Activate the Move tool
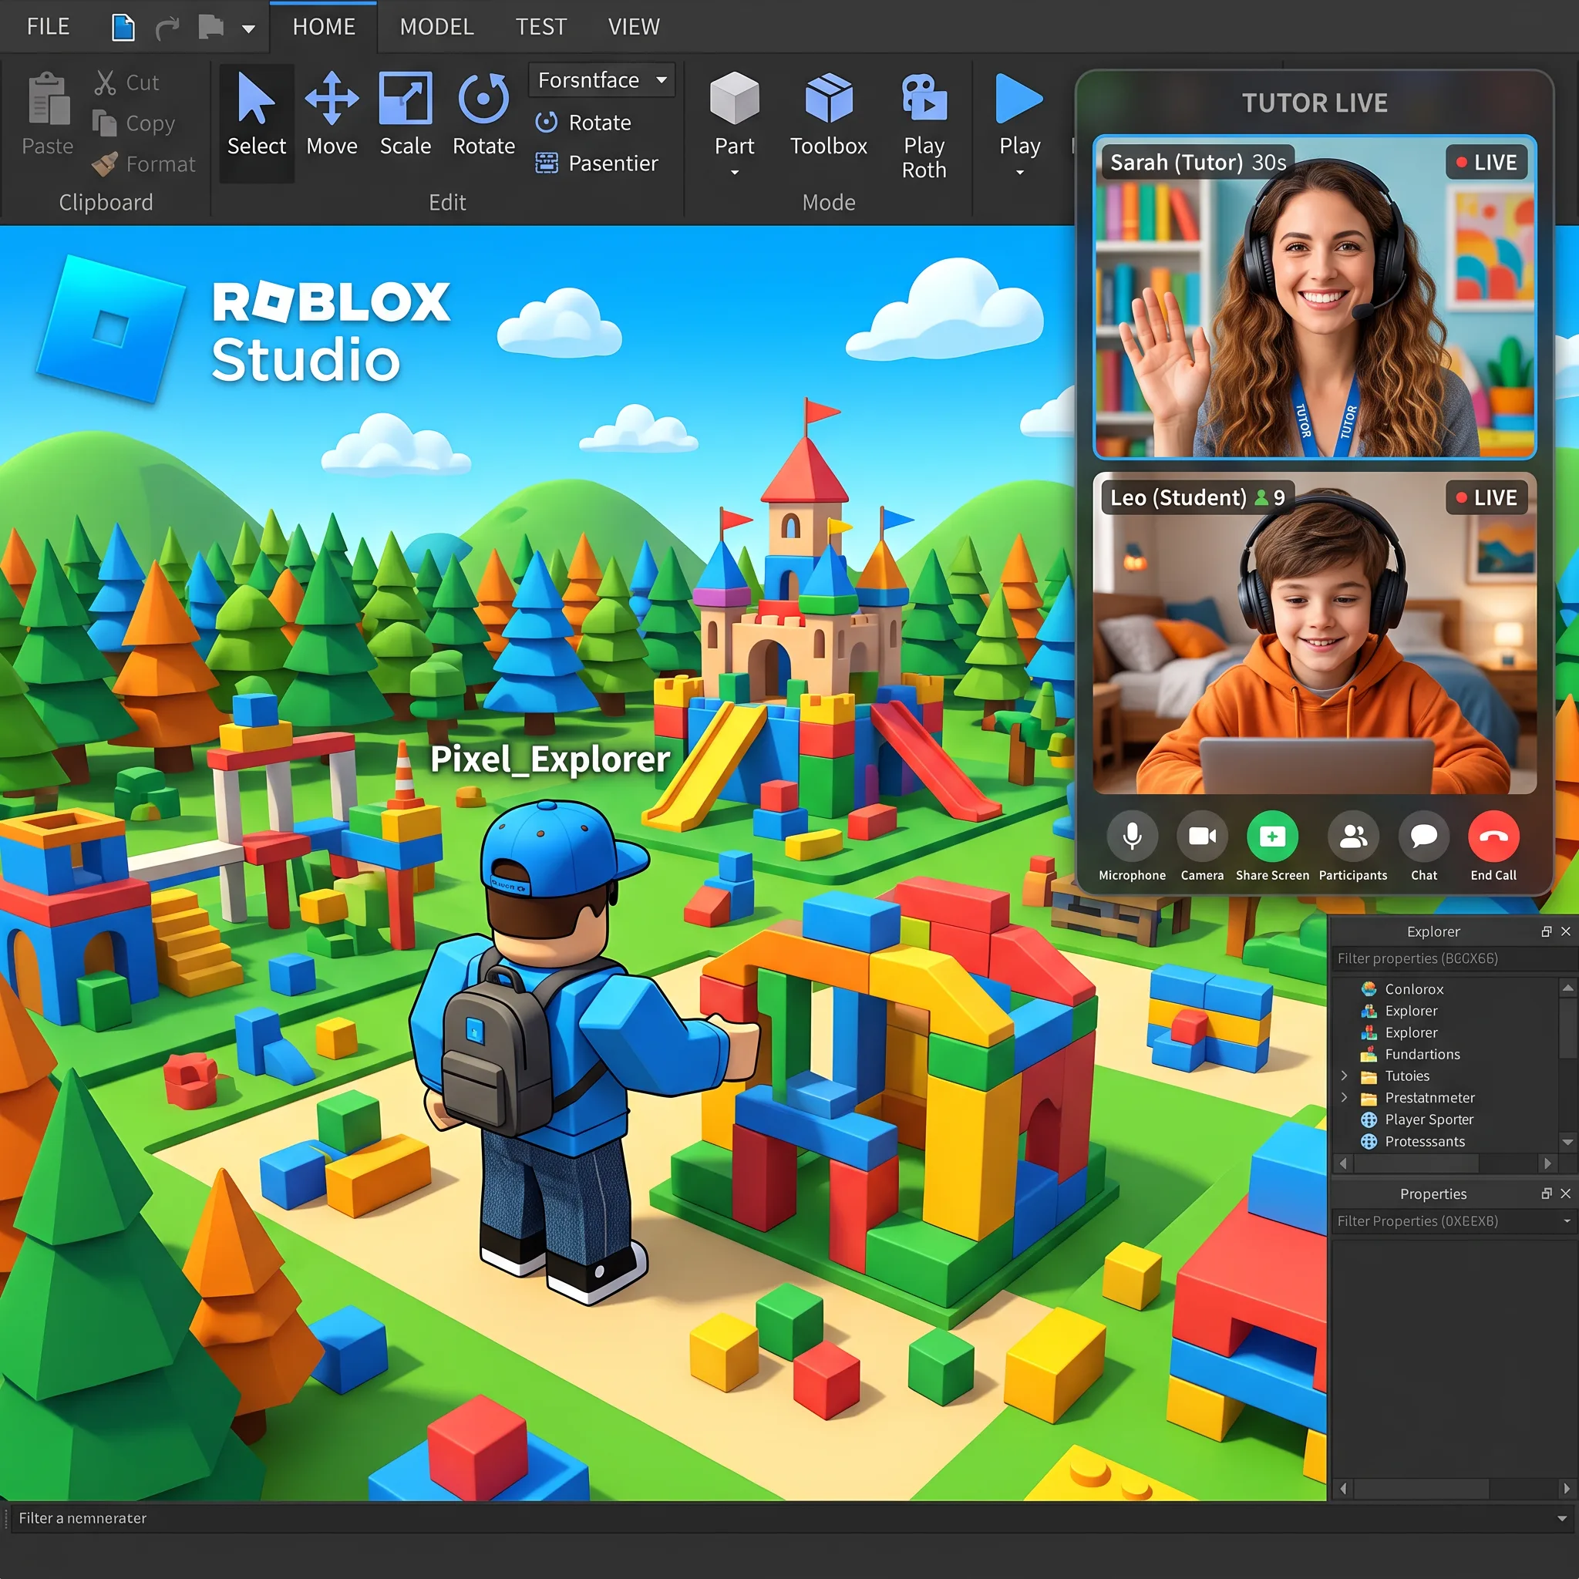This screenshot has width=1579, height=1579. pyautogui.click(x=332, y=114)
